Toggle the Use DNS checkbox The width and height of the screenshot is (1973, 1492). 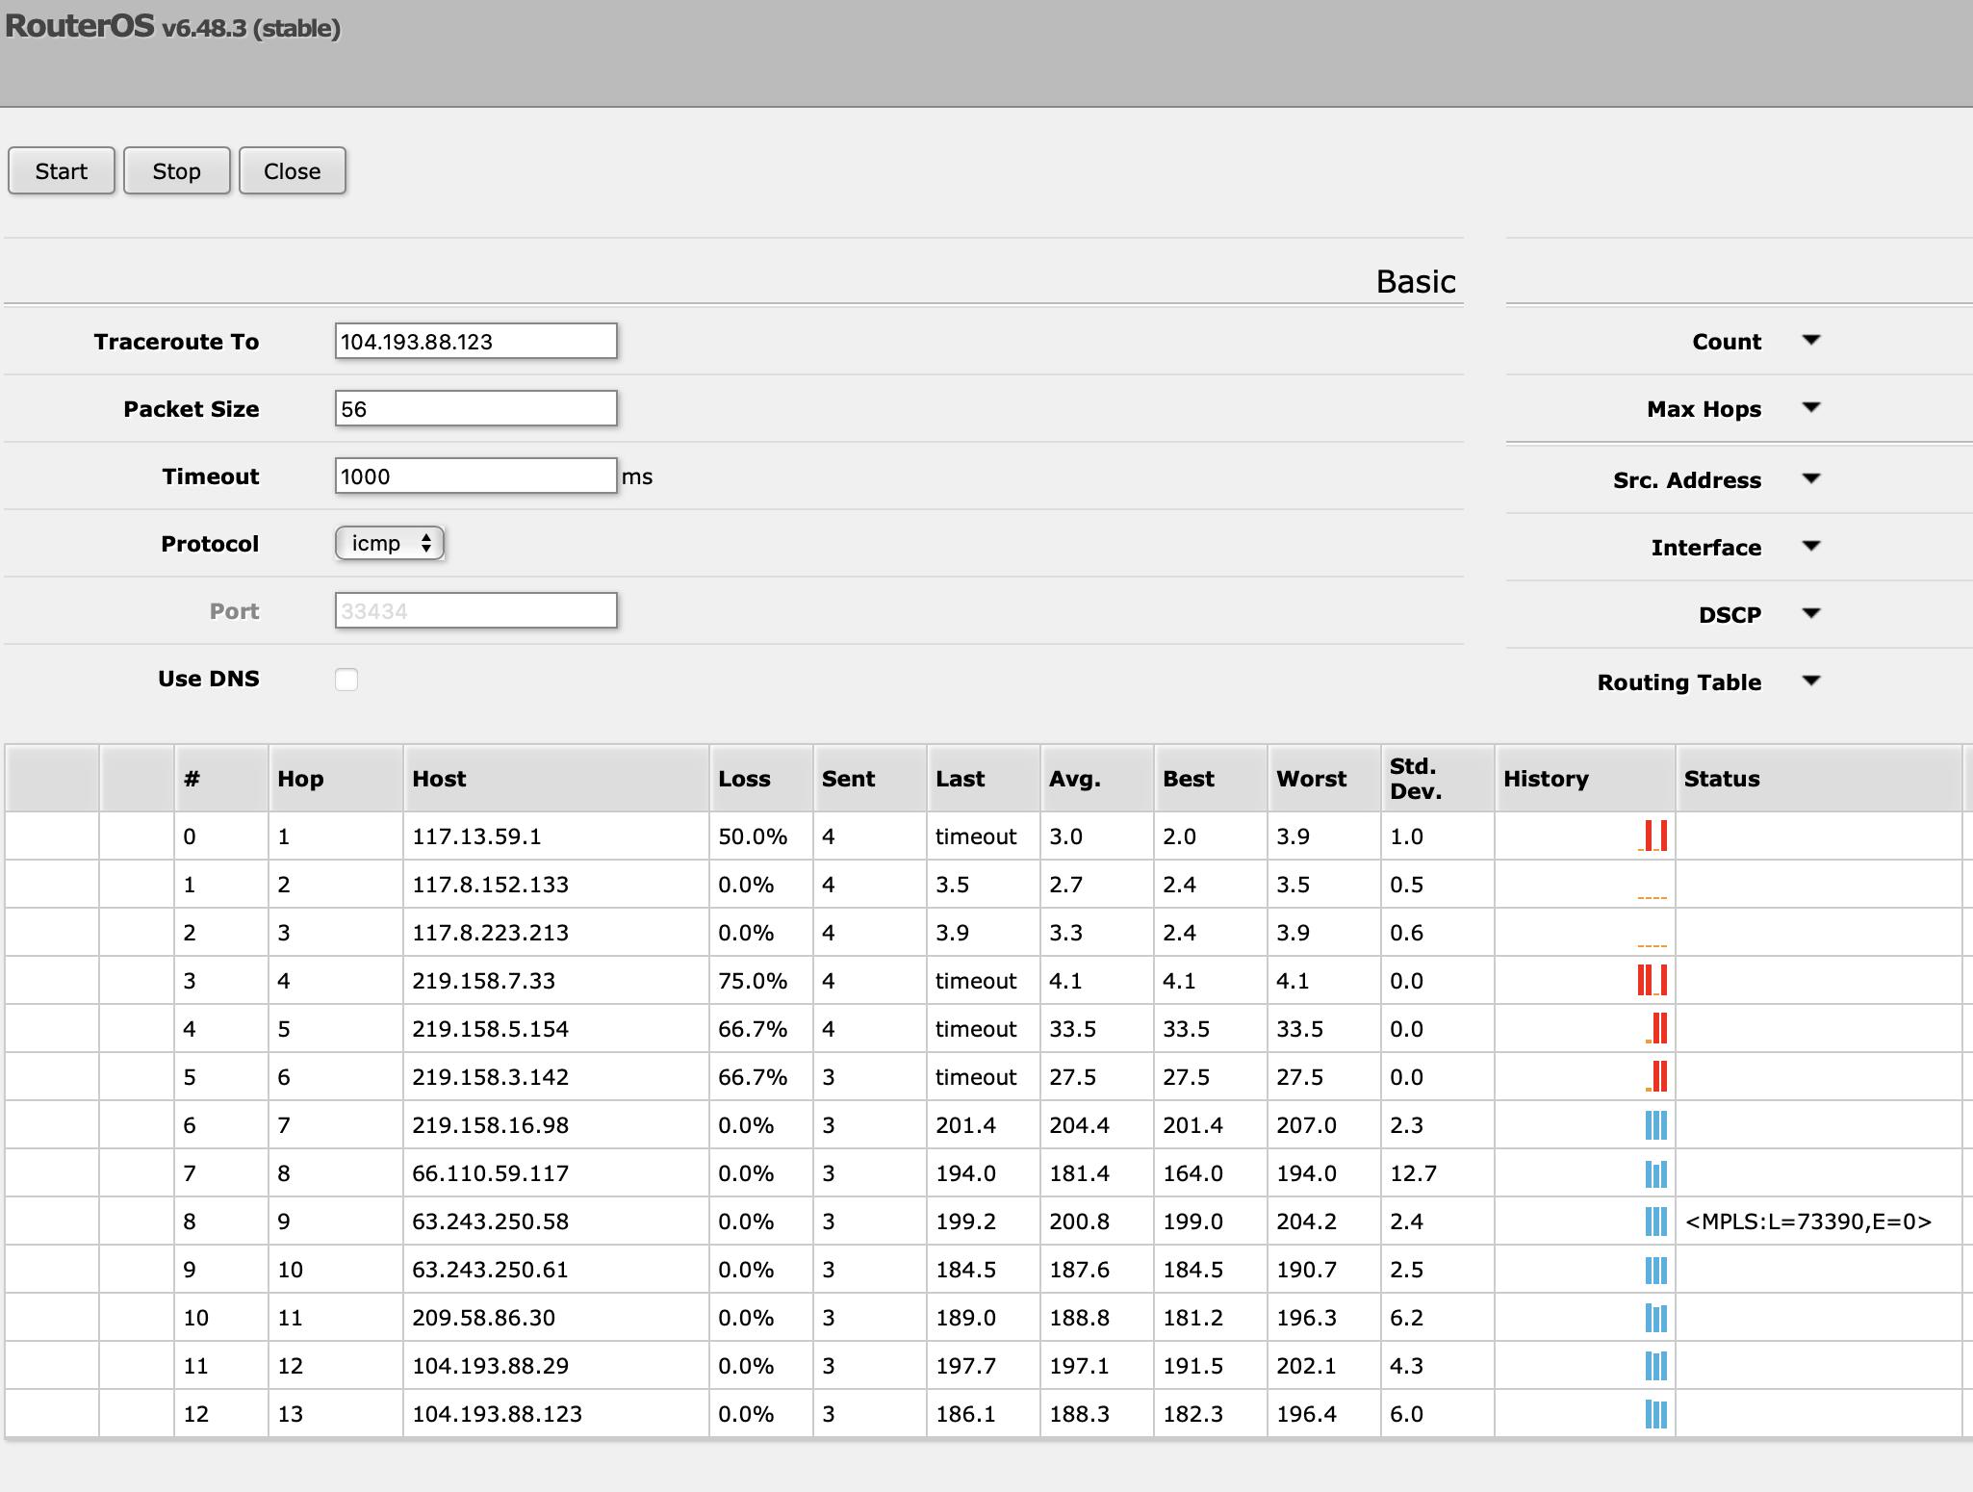346,680
